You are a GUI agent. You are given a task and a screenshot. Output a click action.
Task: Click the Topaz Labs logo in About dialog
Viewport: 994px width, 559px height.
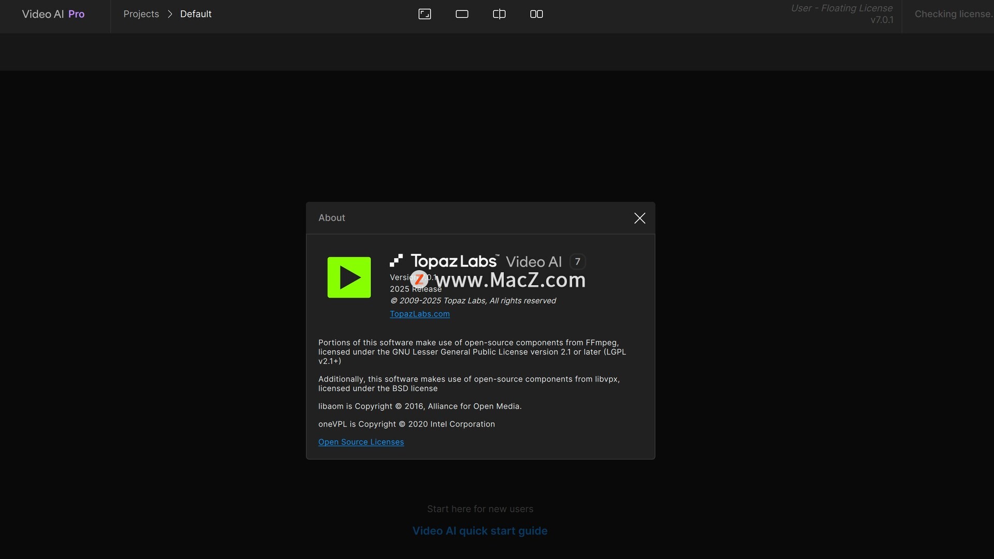[444, 261]
